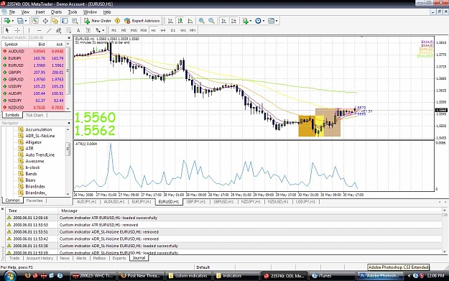Open the Insert menu
Image resolution: width=449 pixels, height=281 pixels.
pos(40,12)
